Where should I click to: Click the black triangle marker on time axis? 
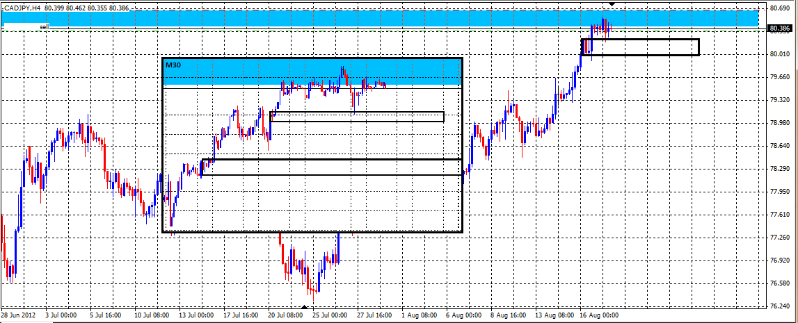tap(303, 307)
